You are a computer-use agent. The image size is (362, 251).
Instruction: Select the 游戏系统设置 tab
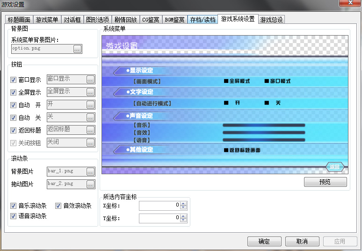pyautogui.click(x=238, y=19)
